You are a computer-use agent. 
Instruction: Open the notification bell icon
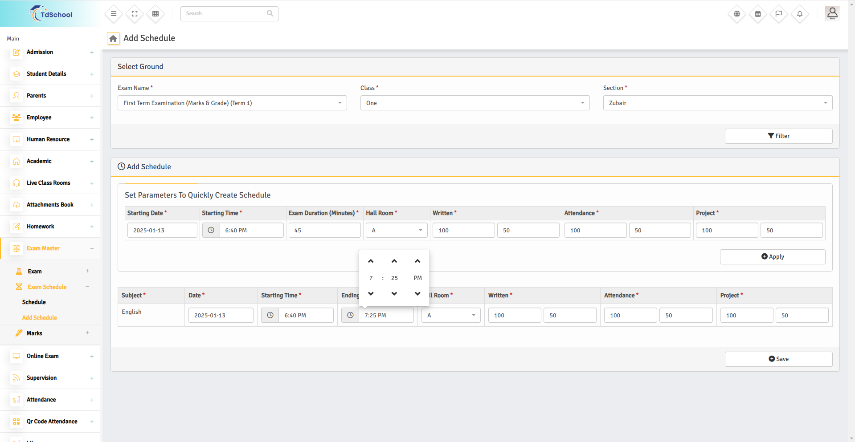pyautogui.click(x=800, y=14)
